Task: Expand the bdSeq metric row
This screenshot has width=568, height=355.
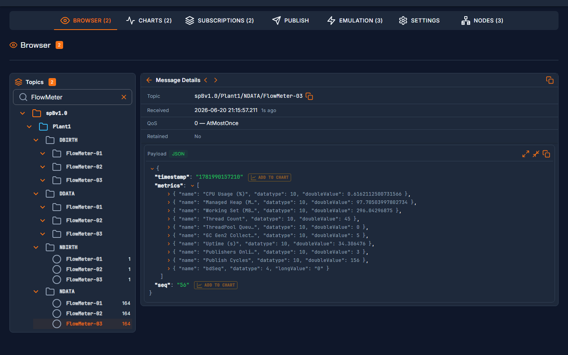Action: click(169, 269)
